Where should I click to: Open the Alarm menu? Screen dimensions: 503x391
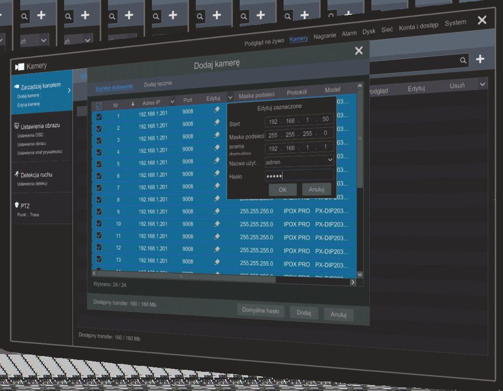[349, 34]
